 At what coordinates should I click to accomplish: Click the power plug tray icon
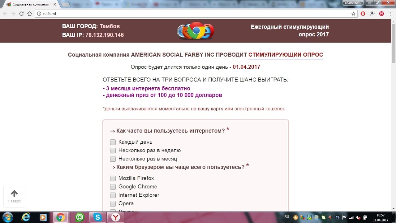pos(365,217)
